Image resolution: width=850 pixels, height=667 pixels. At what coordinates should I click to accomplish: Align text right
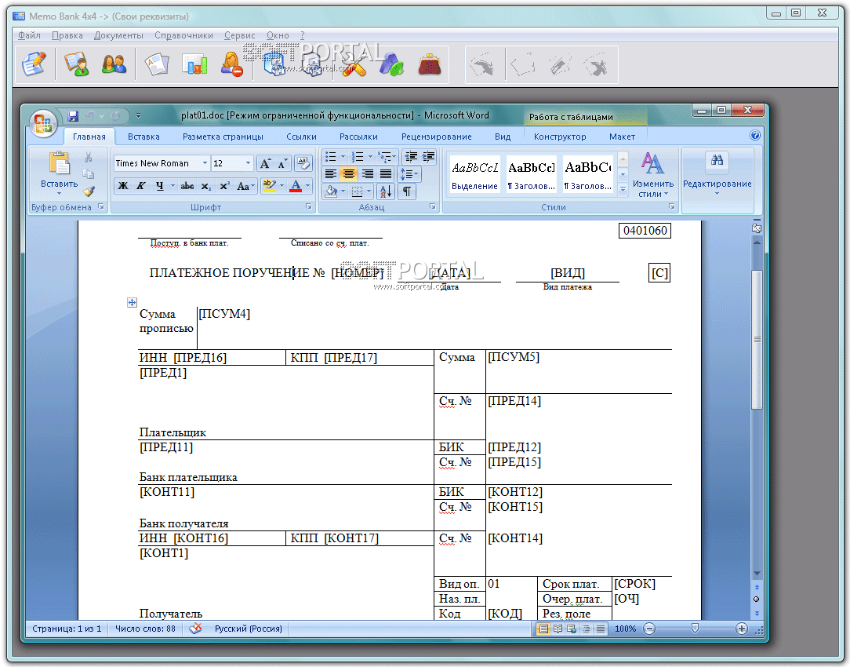coord(367,174)
